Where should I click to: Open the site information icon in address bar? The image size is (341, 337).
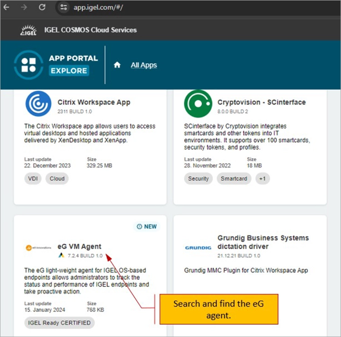coord(64,7)
